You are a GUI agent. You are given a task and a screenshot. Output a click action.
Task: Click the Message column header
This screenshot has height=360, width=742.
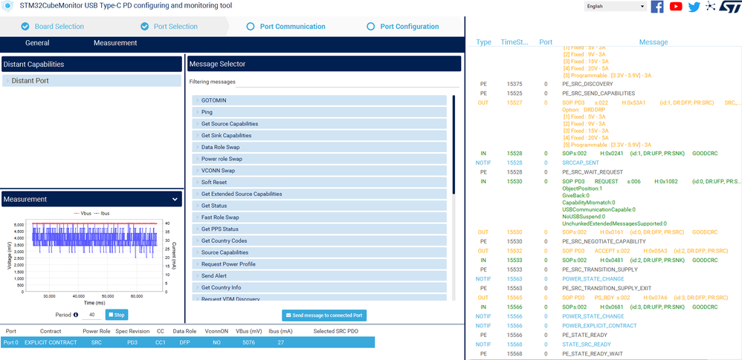[x=654, y=42]
